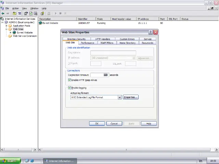Click the Forward arrow toolbar icon

8,14
